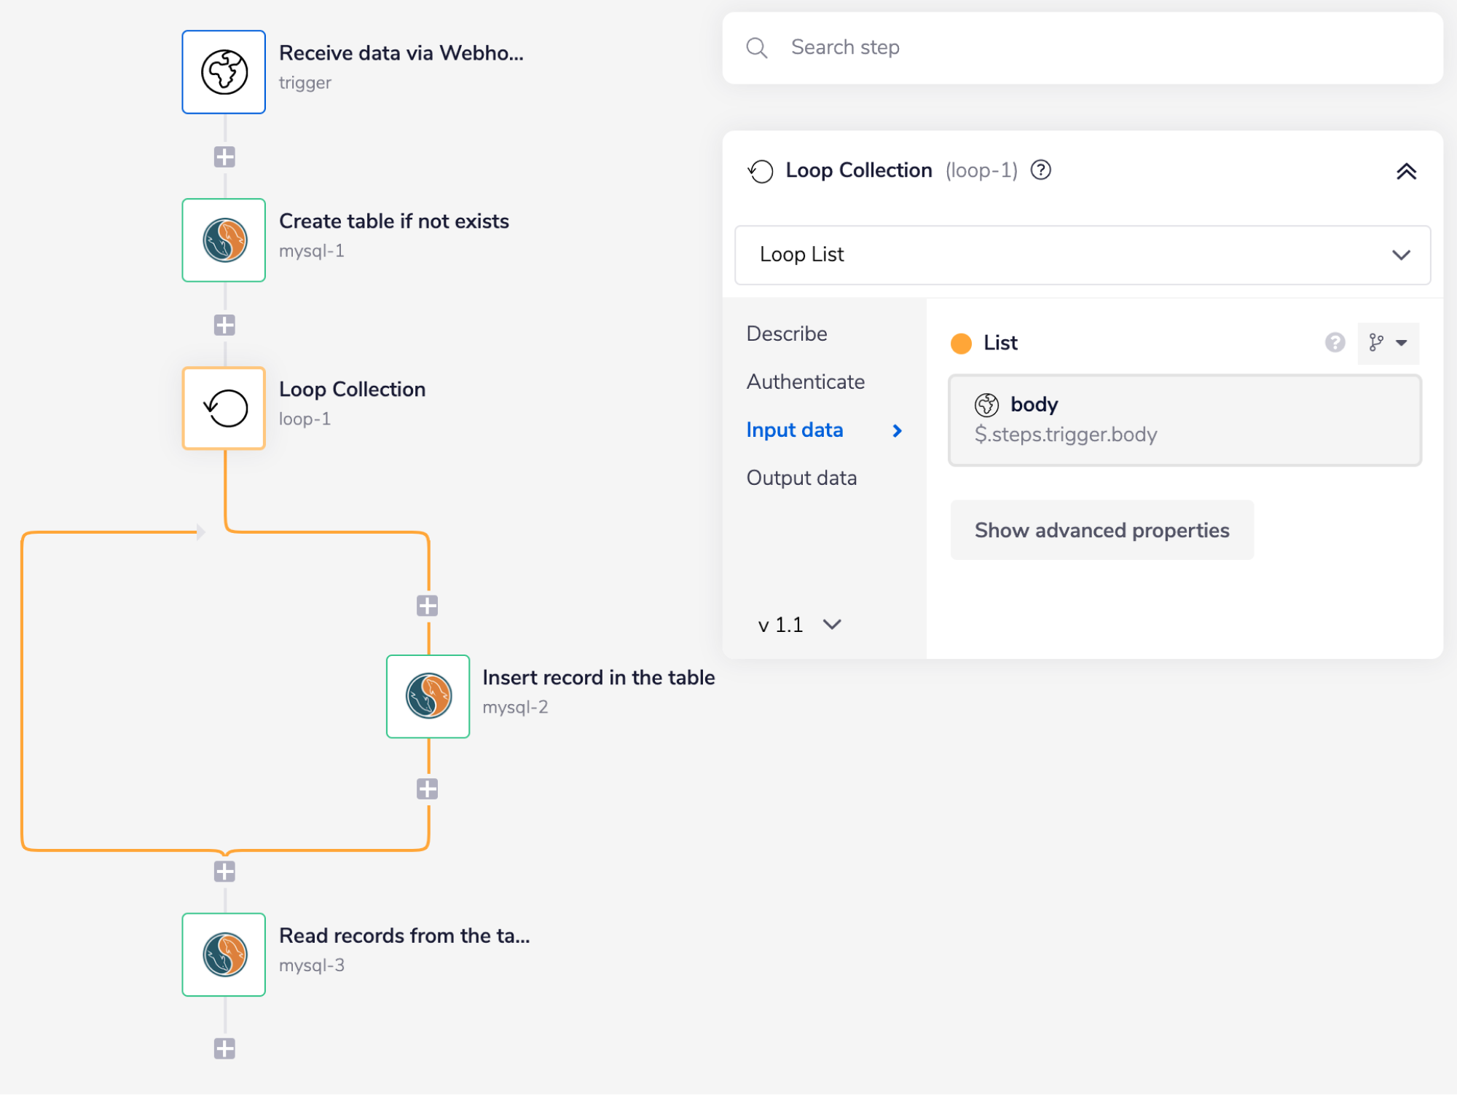Screen dimensions: 1457x1095
Task: Click the plus button below the trigger step
Action: click(224, 157)
